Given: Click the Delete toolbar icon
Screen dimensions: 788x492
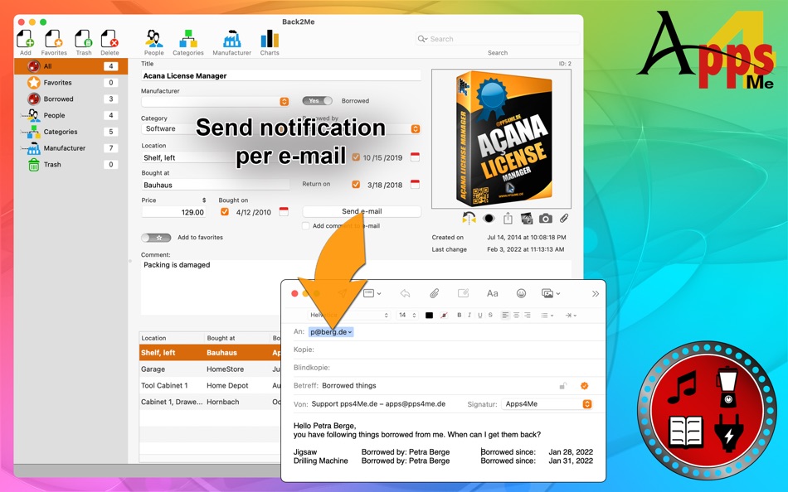Looking at the screenshot, I should [x=109, y=39].
